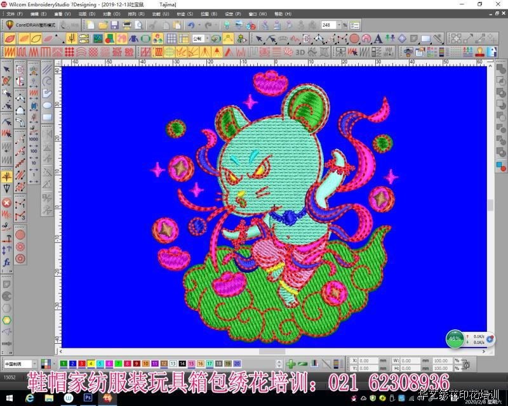Screen dimensions: 508x406
Task: Click the red X delete icon
Action: pyautogui.click(x=6, y=203)
